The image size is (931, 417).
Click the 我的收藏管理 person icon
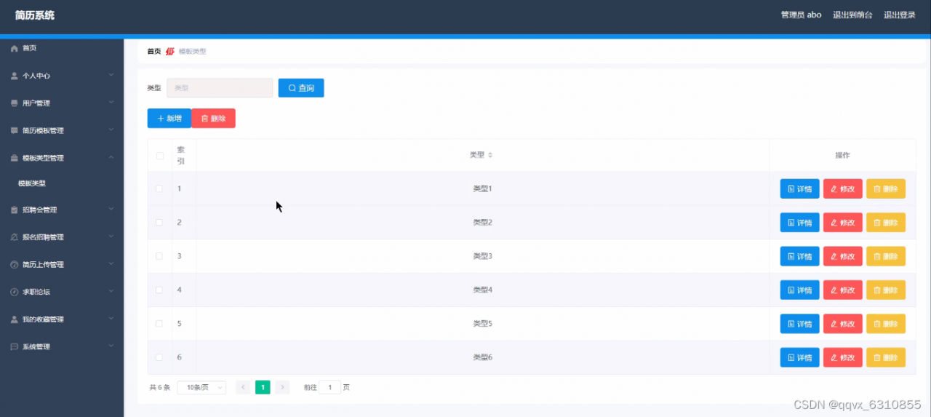(14, 319)
